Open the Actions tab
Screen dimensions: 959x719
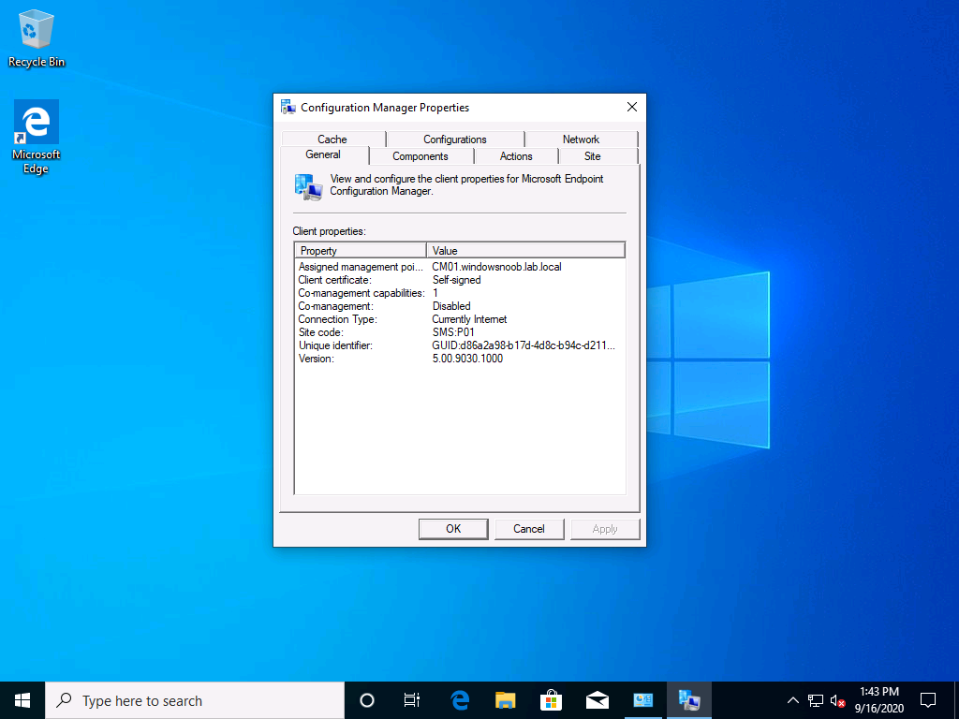516,156
